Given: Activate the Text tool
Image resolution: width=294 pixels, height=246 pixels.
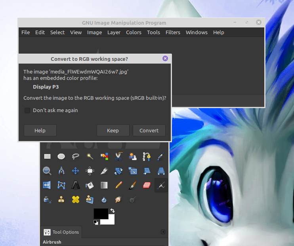Looking at the screenshot, I should [x=76, y=185].
